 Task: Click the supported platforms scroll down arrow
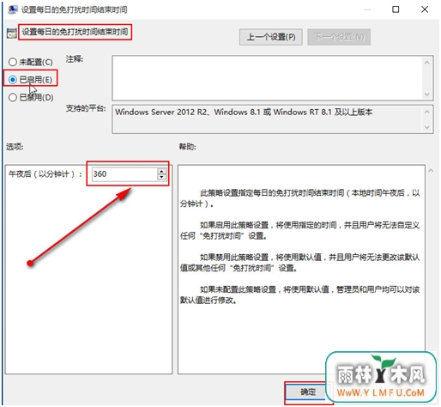point(427,127)
